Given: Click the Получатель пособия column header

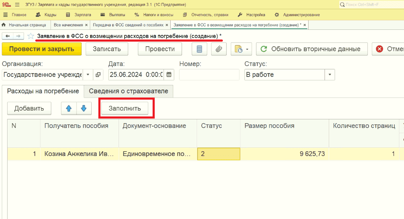Looking at the screenshot, I should (x=79, y=133).
